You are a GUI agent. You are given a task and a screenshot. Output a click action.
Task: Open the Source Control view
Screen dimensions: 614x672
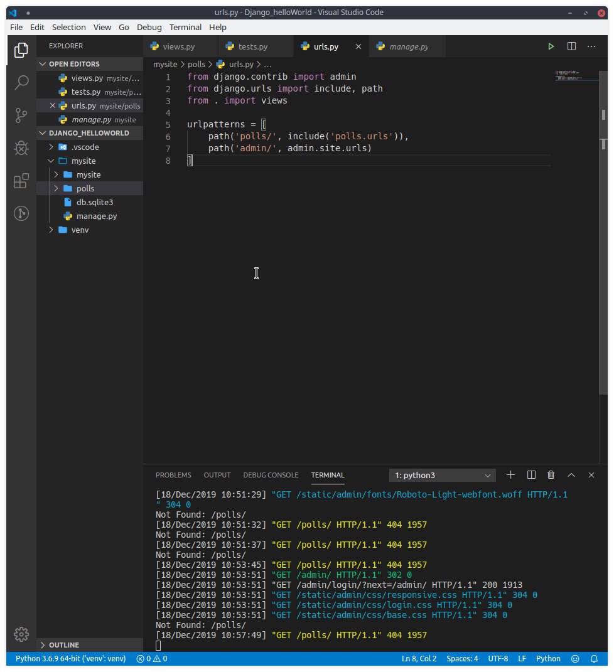(x=21, y=115)
